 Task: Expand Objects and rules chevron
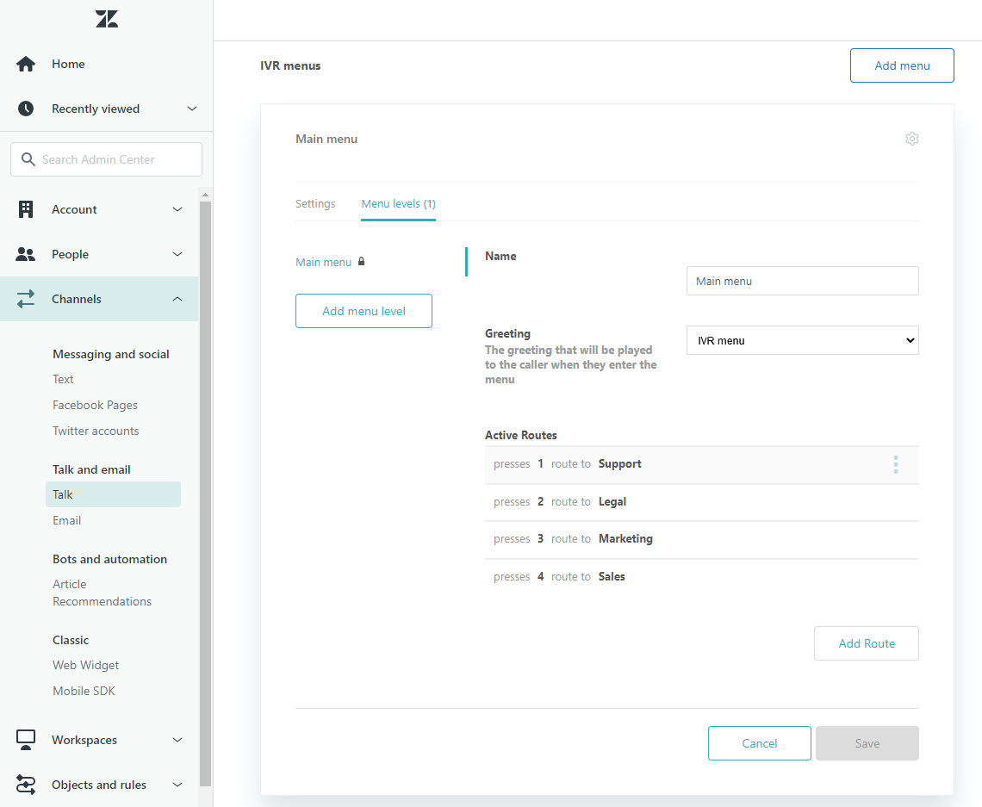(177, 785)
